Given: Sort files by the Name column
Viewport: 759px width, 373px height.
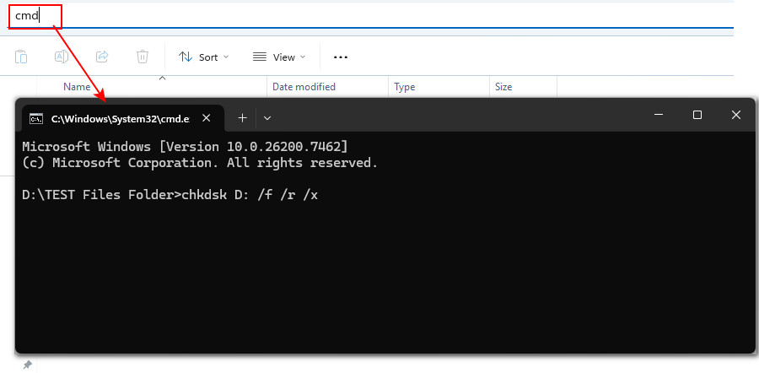Looking at the screenshot, I should [x=77, y=87].
